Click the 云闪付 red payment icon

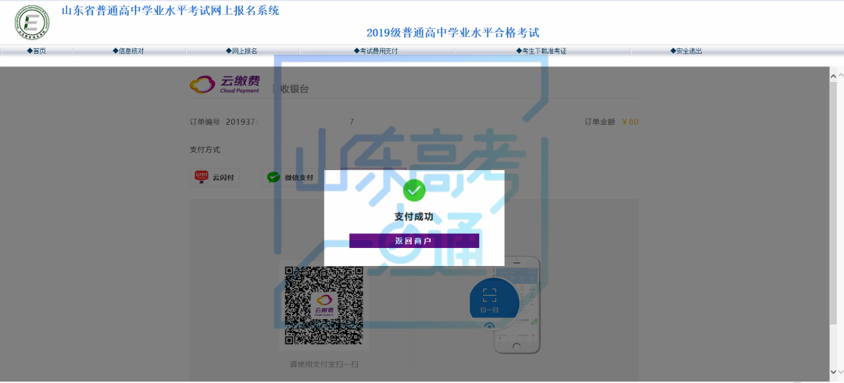pyautogui.click(x=201, y=177)
